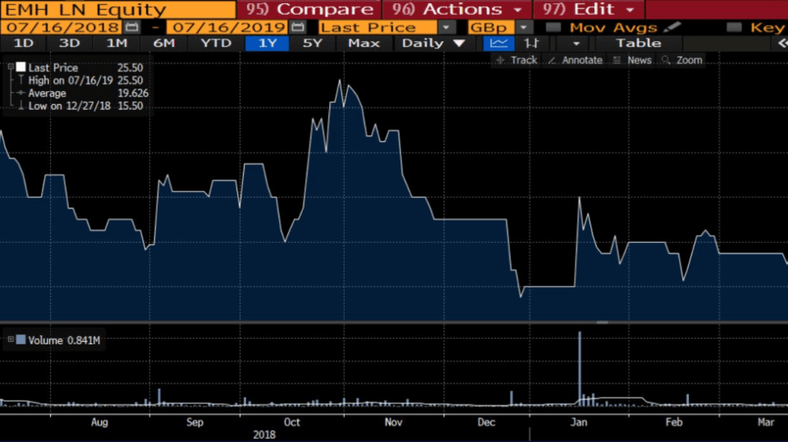Toggle the Mov Avgs checkbox
Screen dimensions: 788x442
553,27
